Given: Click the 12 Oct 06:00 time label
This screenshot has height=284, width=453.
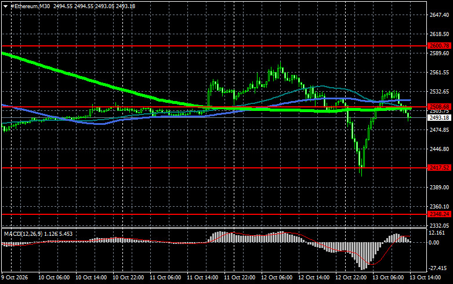Looking at the screenshot, I should (x=277, y=278).
